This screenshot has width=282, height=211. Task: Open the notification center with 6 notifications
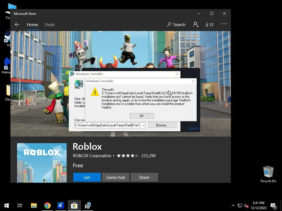[273, 206]
